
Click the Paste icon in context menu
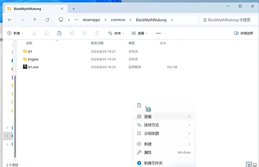(139, 105)
